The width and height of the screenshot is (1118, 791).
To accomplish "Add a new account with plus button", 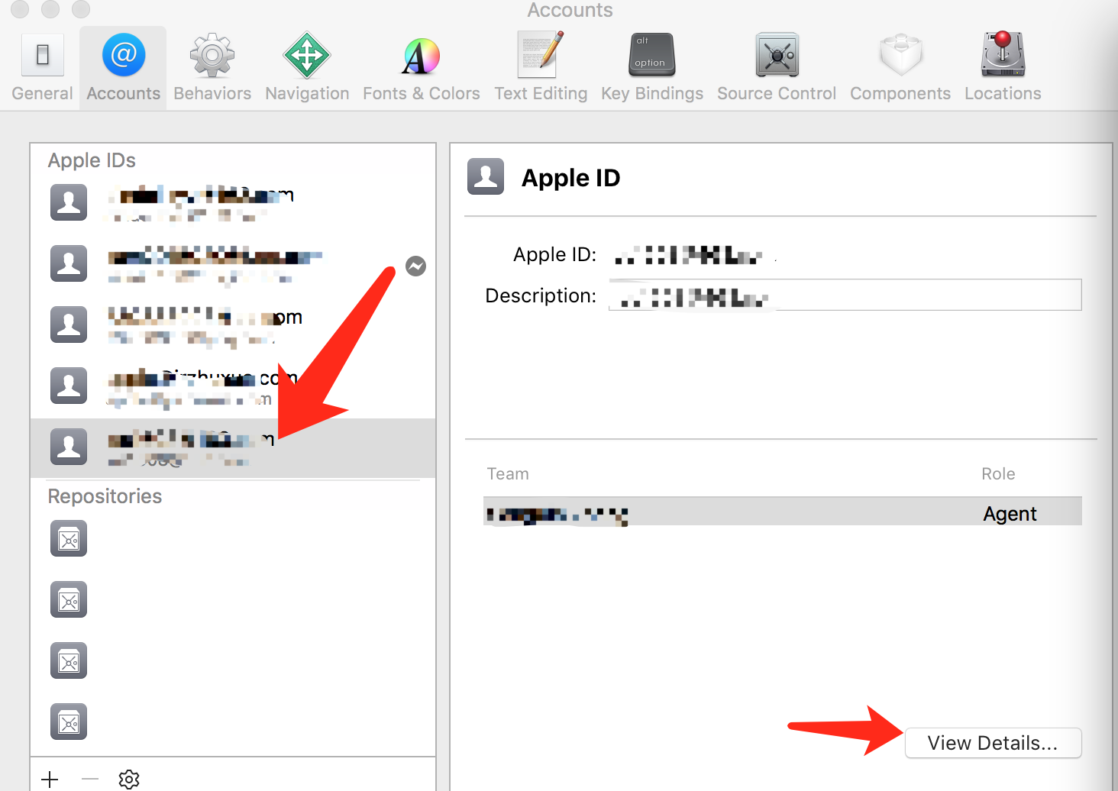I will [x=50, y=780].
